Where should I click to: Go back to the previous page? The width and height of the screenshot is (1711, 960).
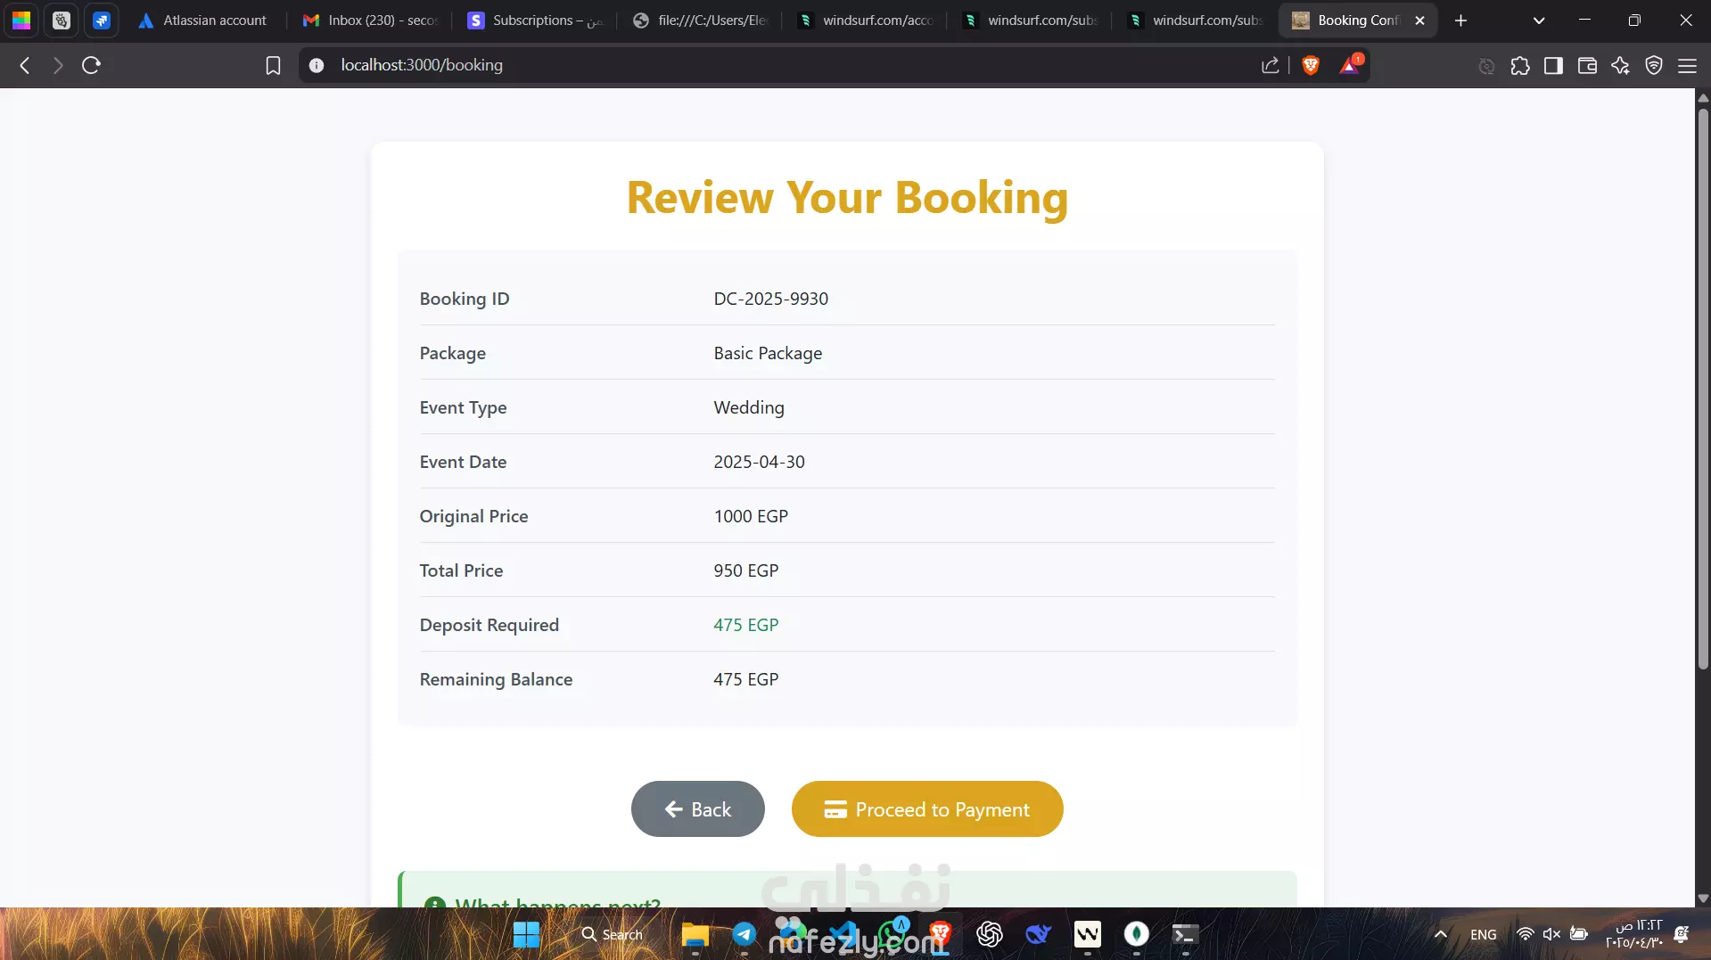pos(25,65)
